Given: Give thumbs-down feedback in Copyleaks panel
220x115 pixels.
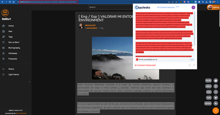Looking at the screenshot, I should coord(194,65).
